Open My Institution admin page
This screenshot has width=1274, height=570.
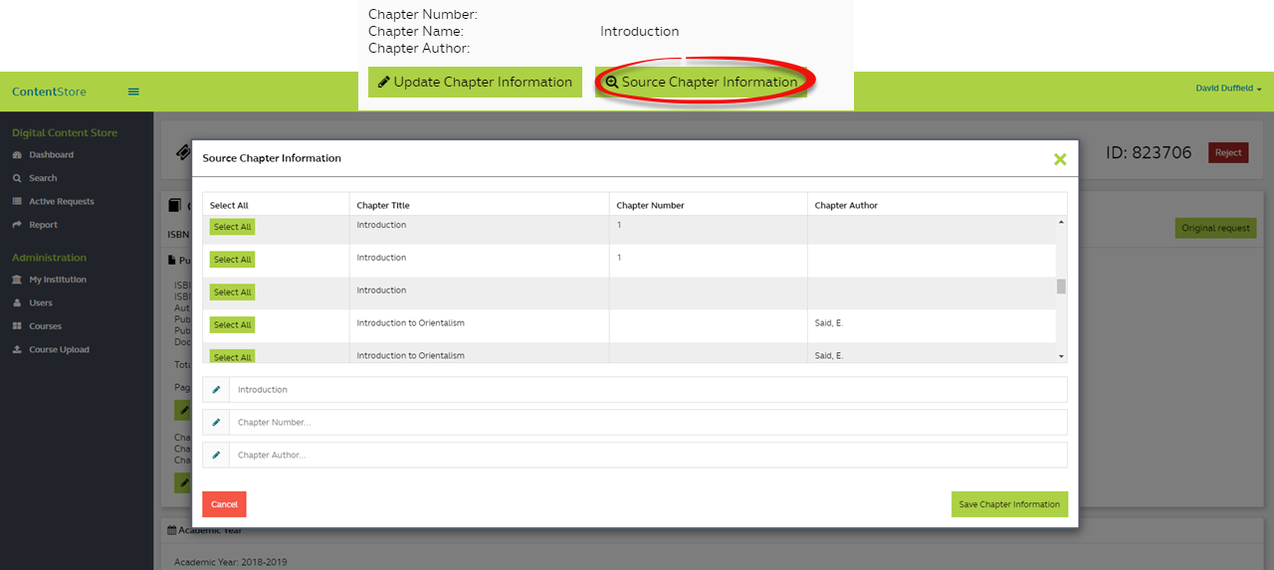coord(57,281)
